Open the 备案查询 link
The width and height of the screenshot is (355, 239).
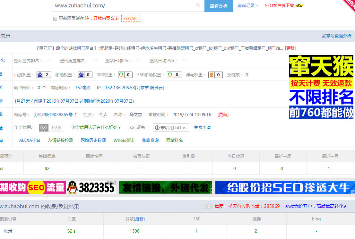click(x=150, y=140)
